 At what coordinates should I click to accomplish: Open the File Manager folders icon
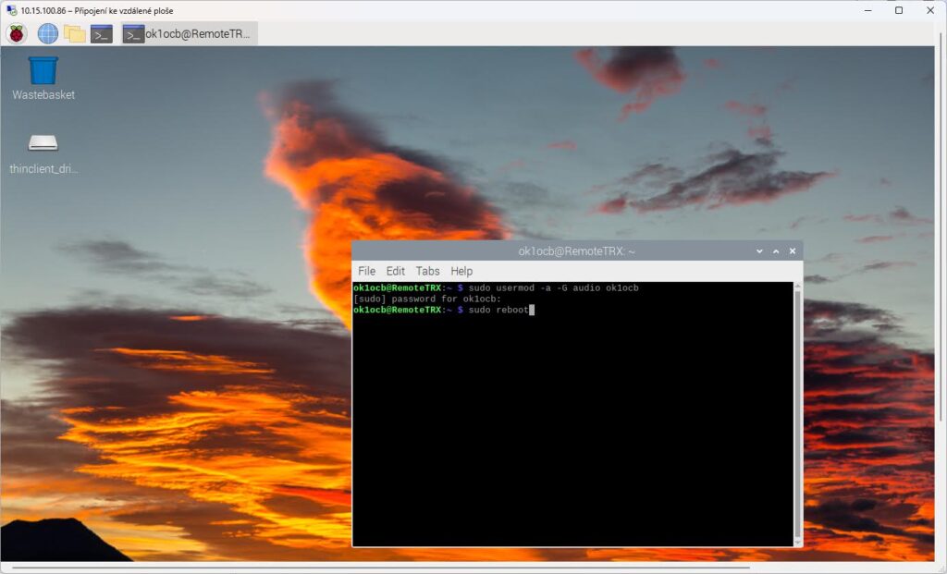pyautogui.click(x=75, y=34)
